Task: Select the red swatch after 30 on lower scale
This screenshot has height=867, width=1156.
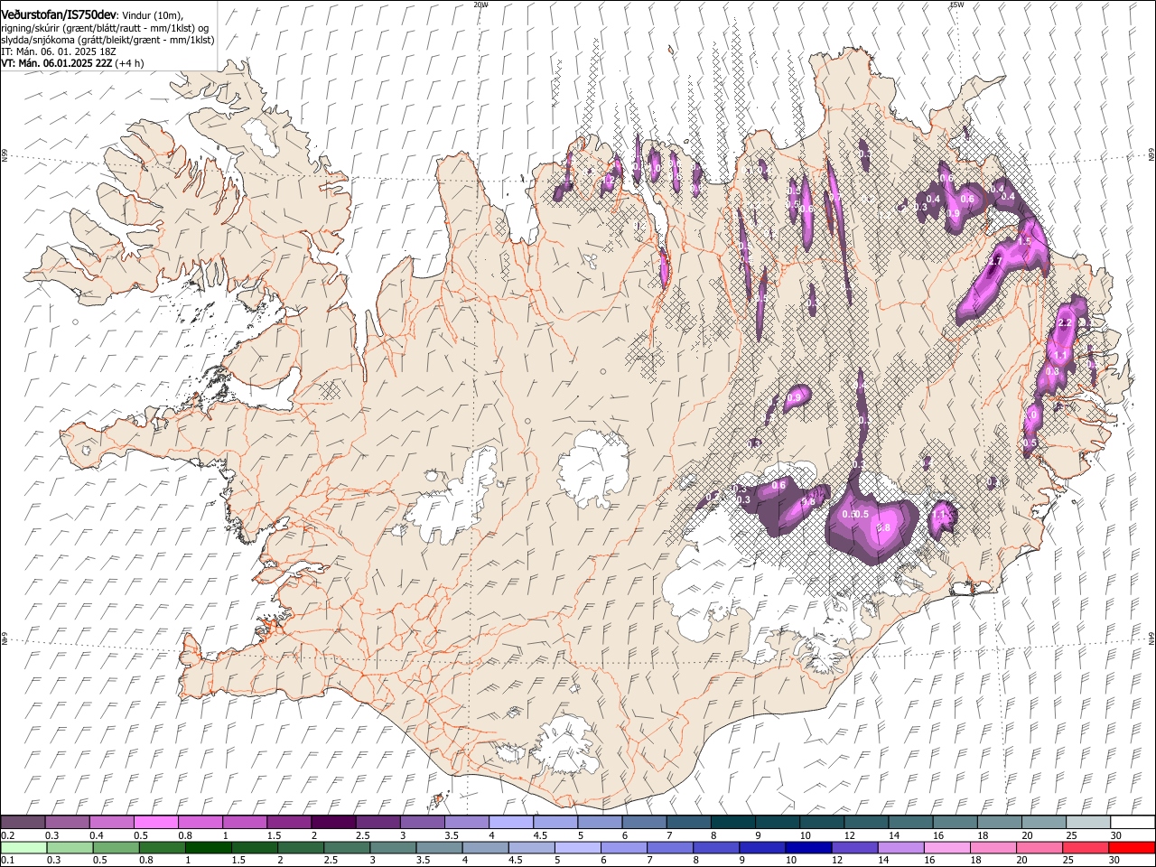Action: (x=1132, y=848)
